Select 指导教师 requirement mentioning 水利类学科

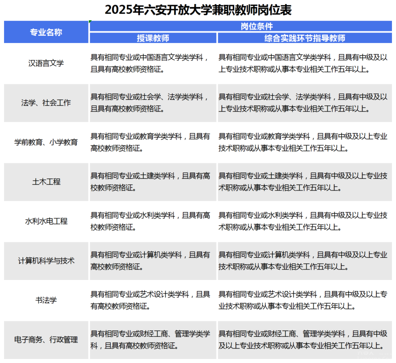tap(304, 222)
